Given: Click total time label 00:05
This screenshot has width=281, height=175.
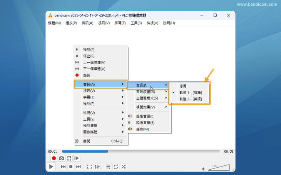Looking at the screenshot, I should point(229,152).
